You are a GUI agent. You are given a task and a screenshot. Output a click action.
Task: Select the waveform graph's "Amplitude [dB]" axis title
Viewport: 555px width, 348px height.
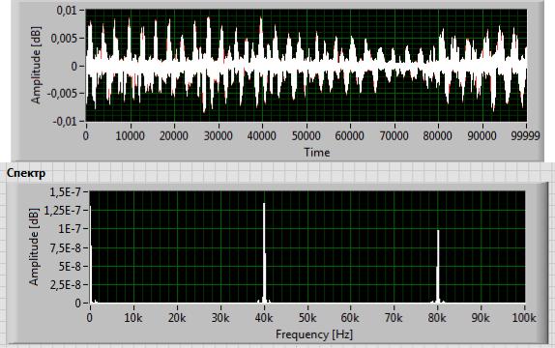(36, 65)
